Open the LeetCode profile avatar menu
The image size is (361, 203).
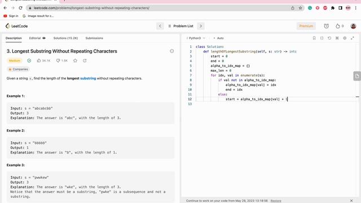coord(353,26)
